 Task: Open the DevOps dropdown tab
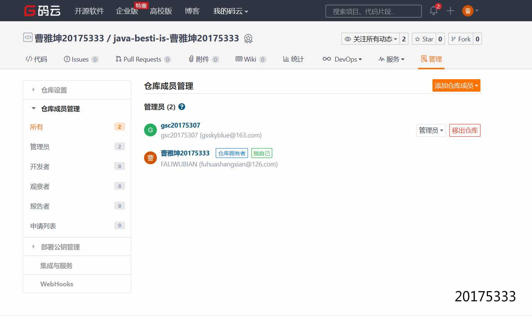[342, 59]
